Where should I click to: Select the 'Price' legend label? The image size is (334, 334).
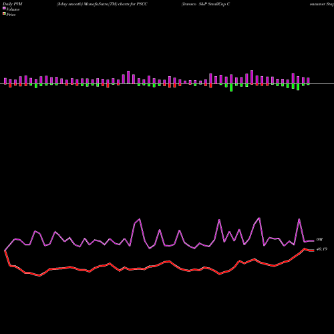point(11,15)
